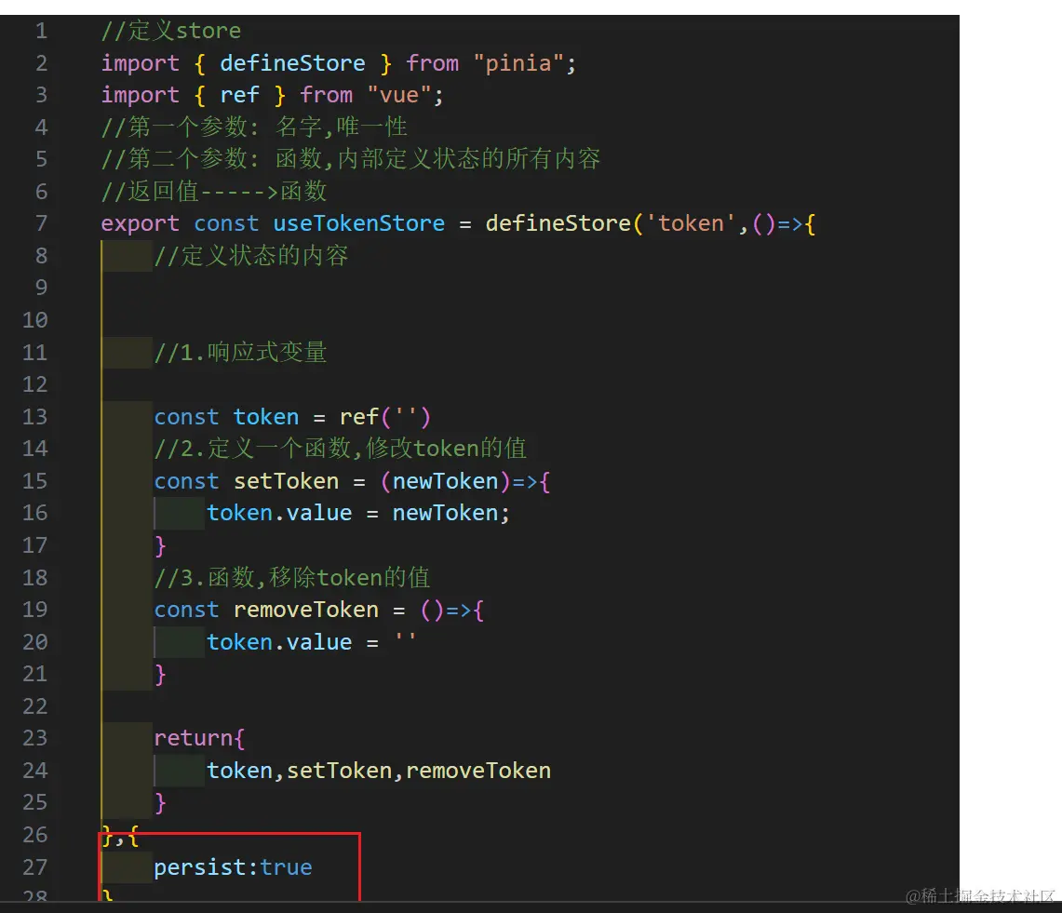The height and width of the screenshot is (913, 1062).
Task: Click the '},{' on line 26
Action: tap(120, 836)
